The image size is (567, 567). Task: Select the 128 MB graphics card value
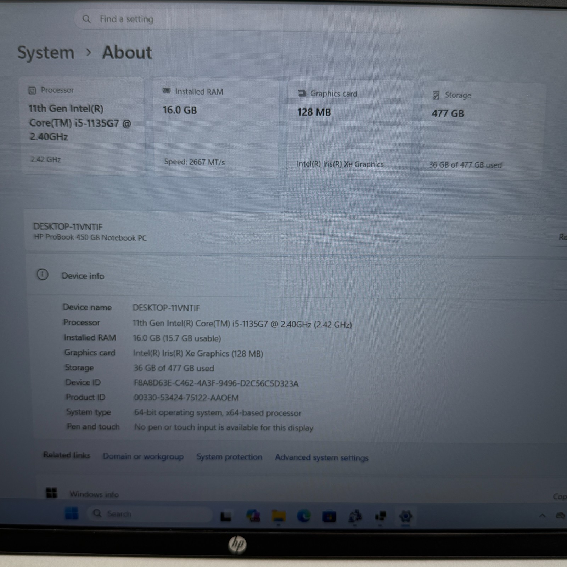pos(314,112)
